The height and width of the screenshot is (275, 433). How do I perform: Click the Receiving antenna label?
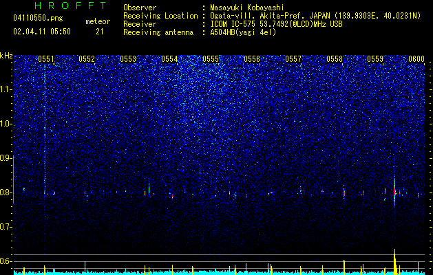(x=158, y=32)
